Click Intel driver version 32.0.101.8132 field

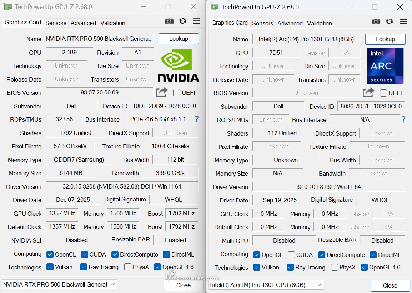tap(328, 187)
